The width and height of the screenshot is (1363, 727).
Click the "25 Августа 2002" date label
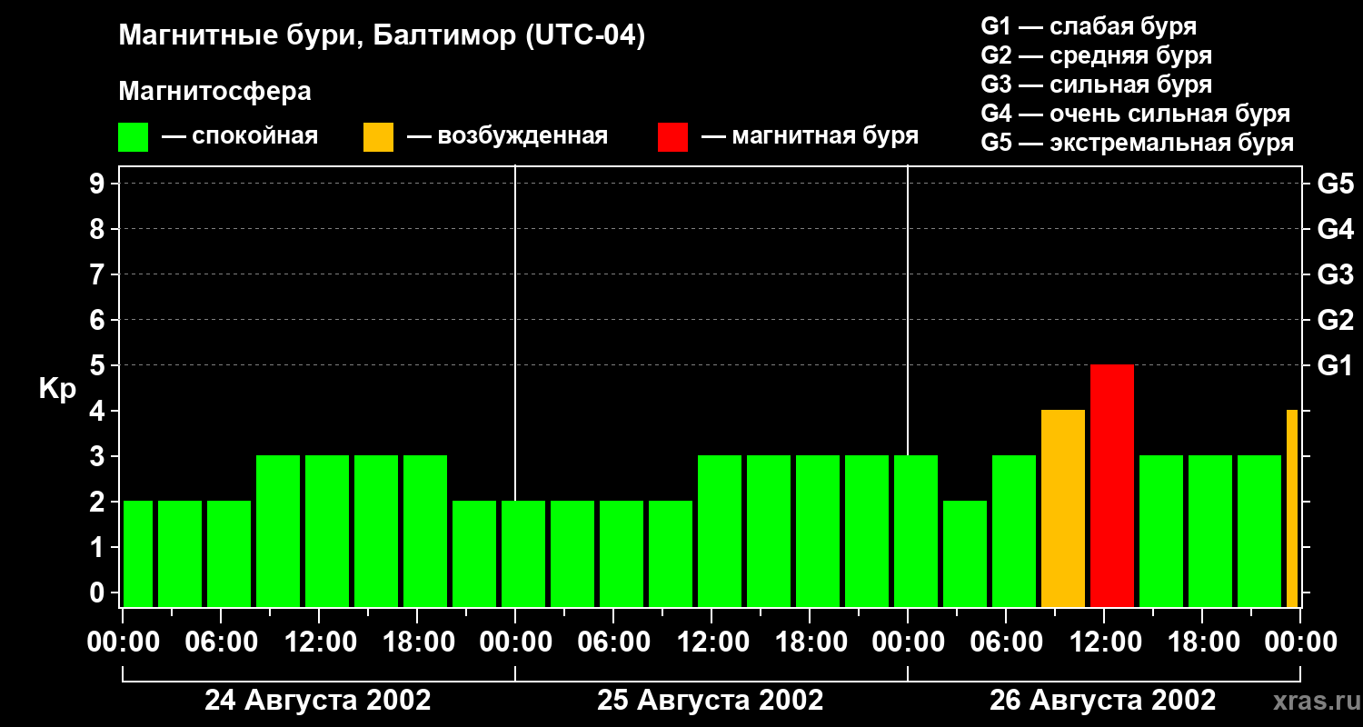click(711, 701)
